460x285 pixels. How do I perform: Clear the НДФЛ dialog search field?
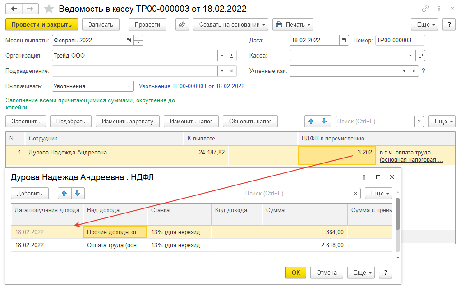click(355, 193)
